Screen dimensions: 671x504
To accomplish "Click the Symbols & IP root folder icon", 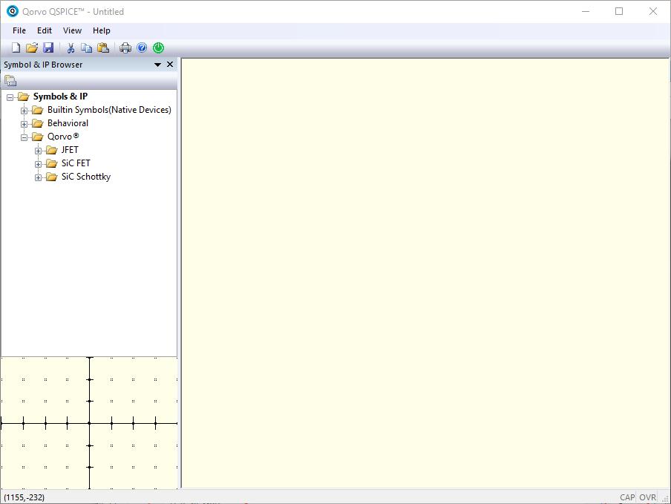I will (24, 96).
